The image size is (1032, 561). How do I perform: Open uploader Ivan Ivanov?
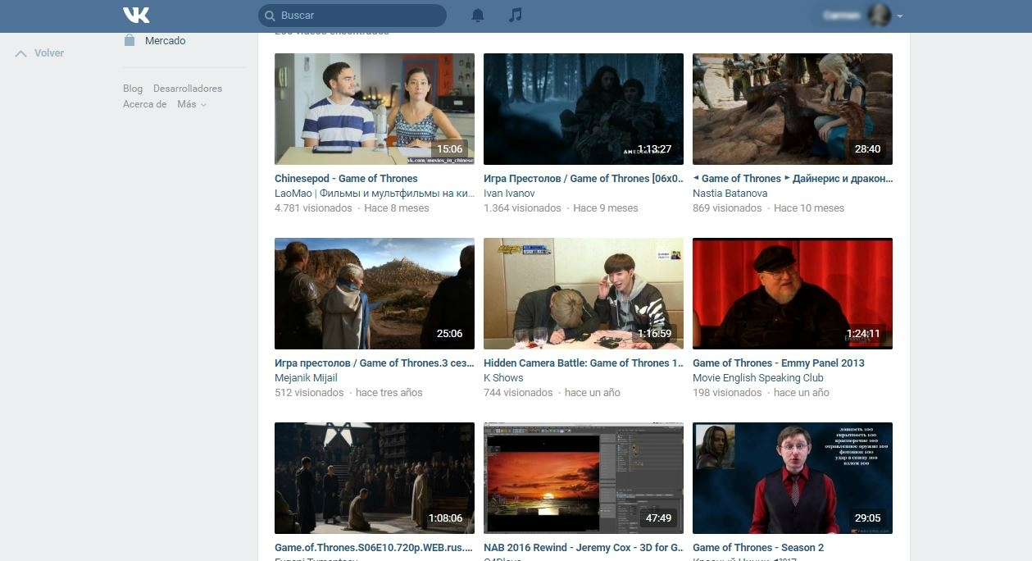(x=509, y=194)
